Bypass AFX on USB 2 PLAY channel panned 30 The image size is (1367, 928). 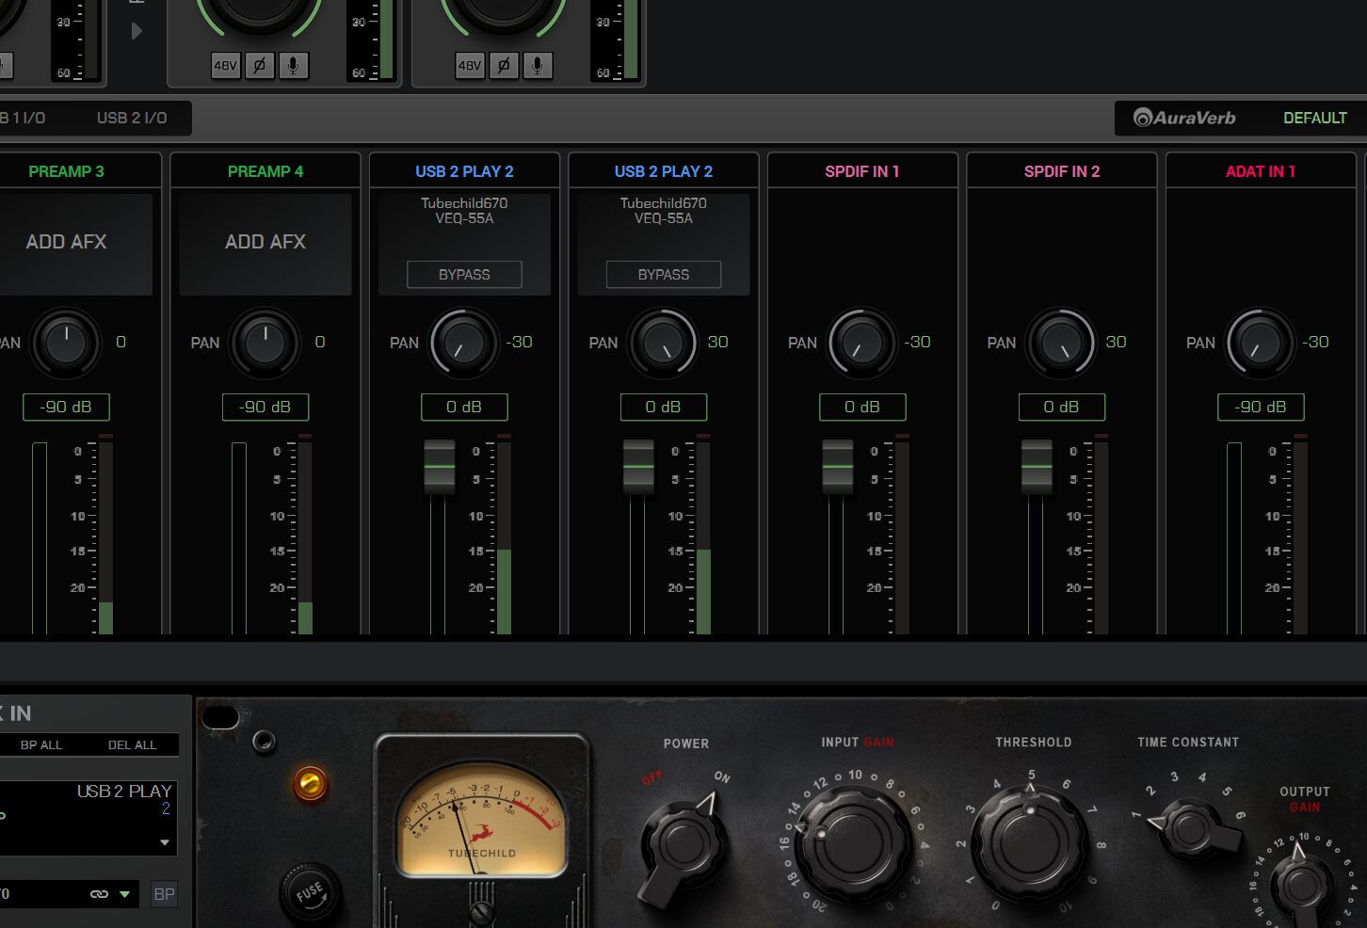664,275
